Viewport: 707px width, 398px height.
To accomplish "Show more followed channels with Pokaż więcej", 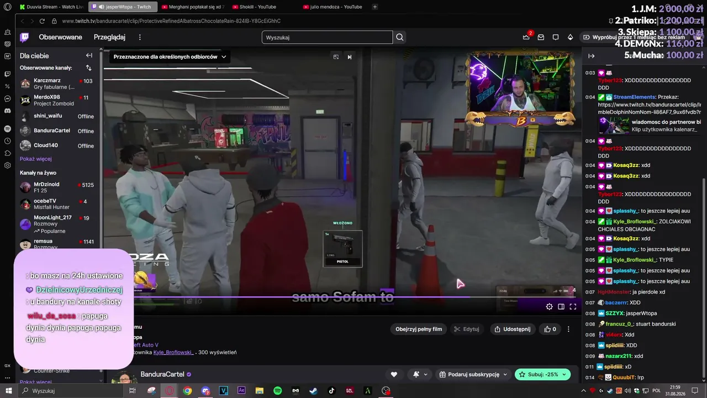I will pos(36,159).
